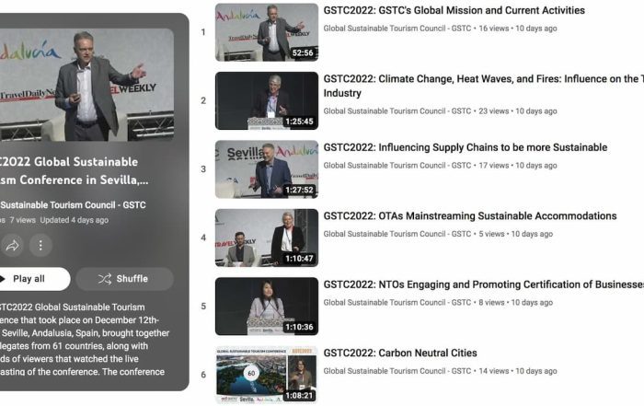Click the Play all button
This screenshot has height=406, width=644.
(31, 279)
